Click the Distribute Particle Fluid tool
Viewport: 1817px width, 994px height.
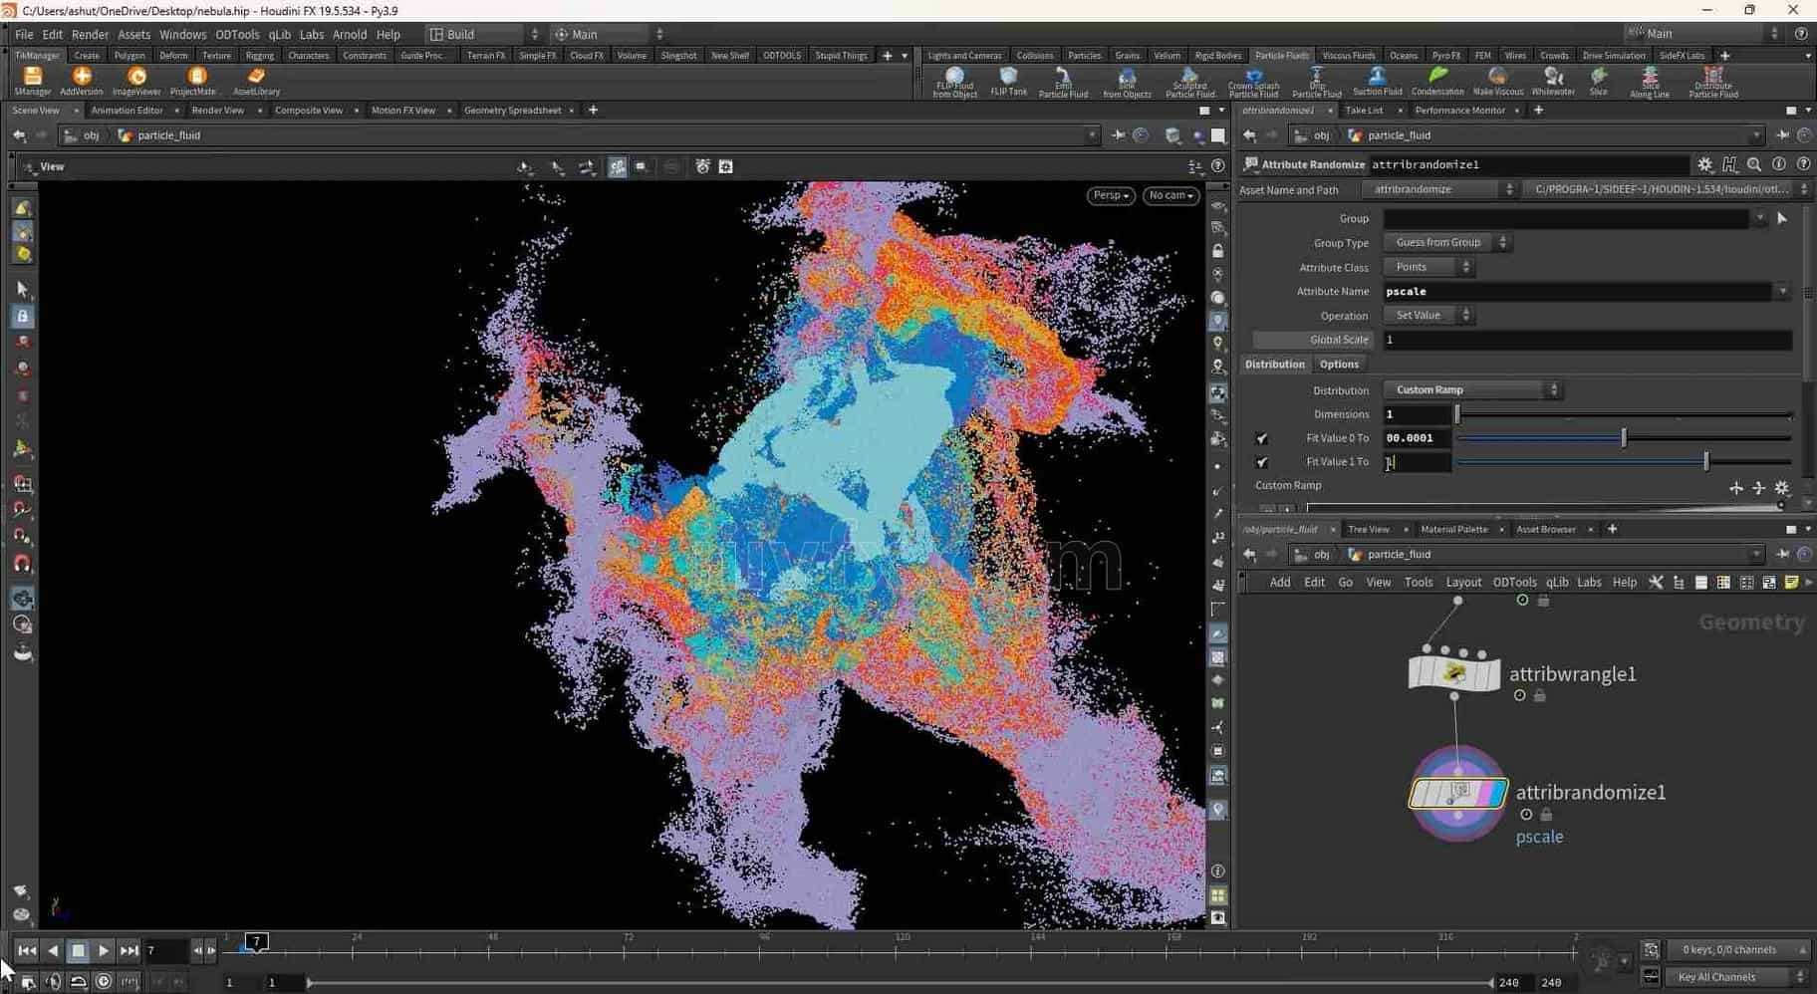1713,82
